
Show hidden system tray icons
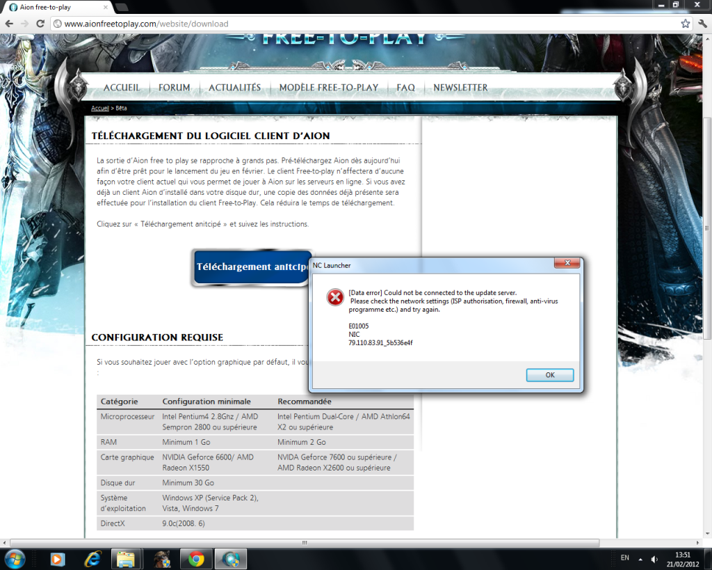click(x=640, y=559)
